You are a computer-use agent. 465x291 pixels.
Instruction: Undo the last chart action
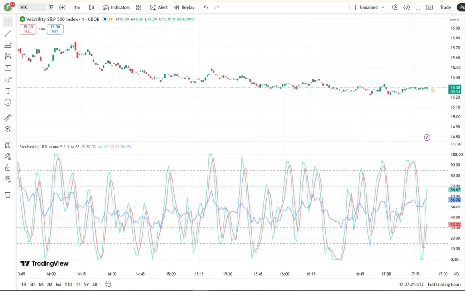tap(206, 7)
